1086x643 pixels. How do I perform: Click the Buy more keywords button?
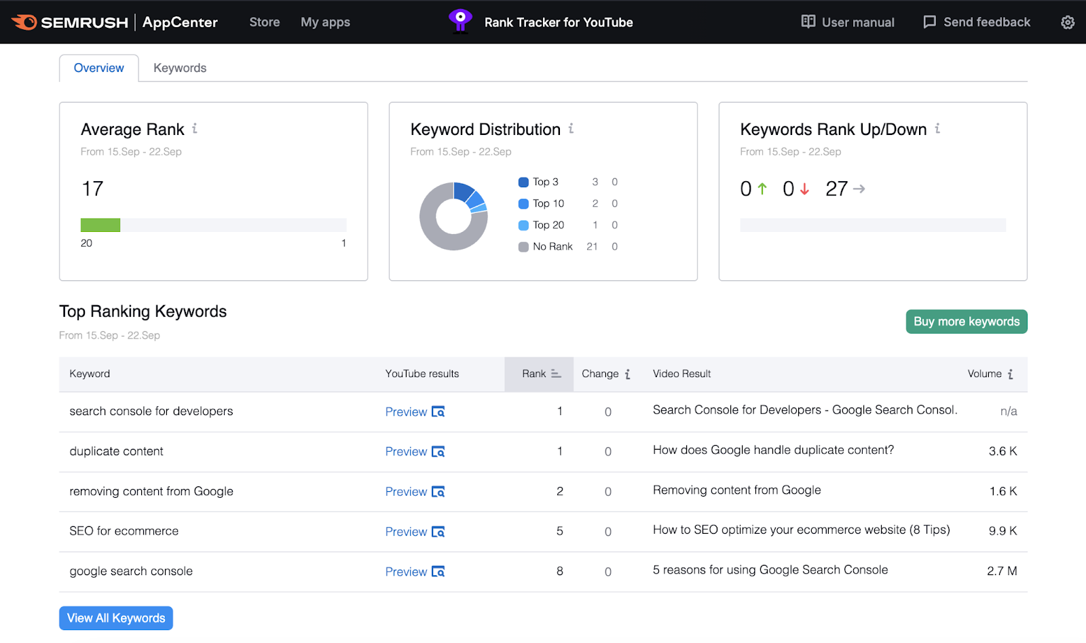pos(966,321)
